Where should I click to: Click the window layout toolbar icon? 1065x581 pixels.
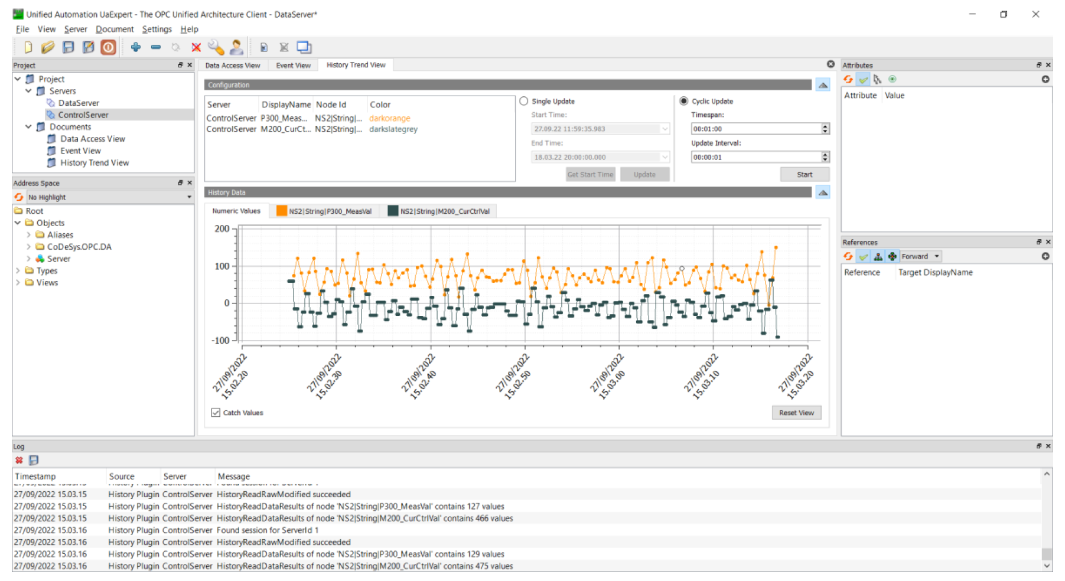(304, 47)
